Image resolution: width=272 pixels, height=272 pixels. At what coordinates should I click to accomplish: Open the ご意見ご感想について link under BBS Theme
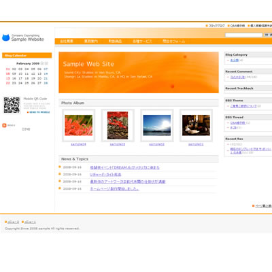[243, 106]
